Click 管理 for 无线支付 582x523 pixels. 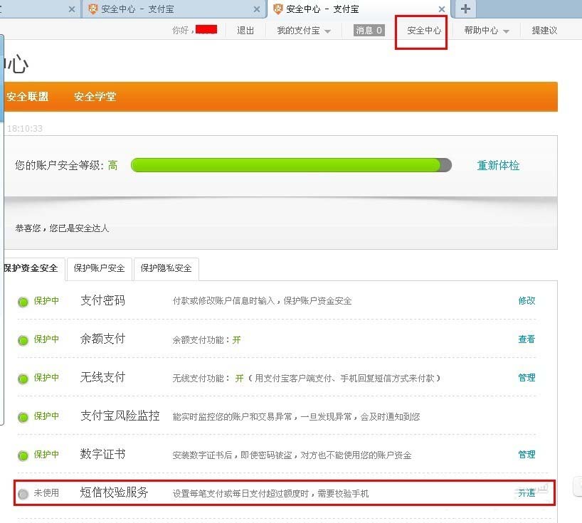(x=527, y=378)
